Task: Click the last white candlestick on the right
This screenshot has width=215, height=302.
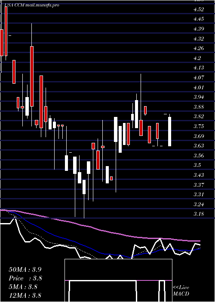Action: tap(170, 132)
